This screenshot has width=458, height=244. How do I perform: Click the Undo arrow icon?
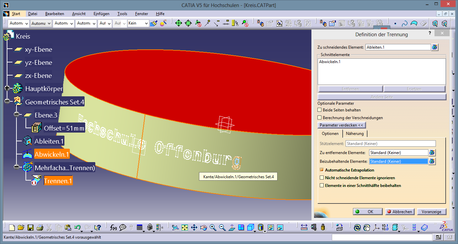pyautogui.click(x=78, y=228)
